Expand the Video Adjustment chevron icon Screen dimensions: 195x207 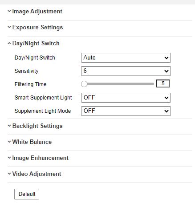coord(9,174)
